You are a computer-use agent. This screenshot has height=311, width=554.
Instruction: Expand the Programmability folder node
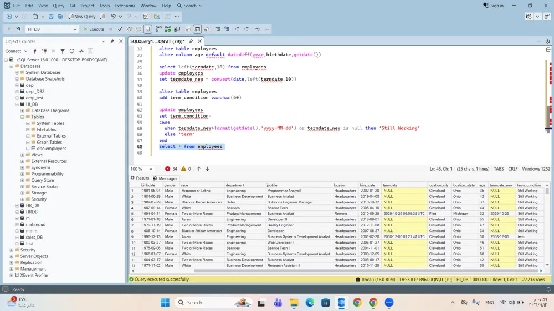pos(22,174)
